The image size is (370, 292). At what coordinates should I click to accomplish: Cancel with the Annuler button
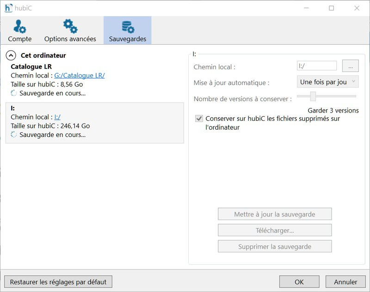coord(345,282)
